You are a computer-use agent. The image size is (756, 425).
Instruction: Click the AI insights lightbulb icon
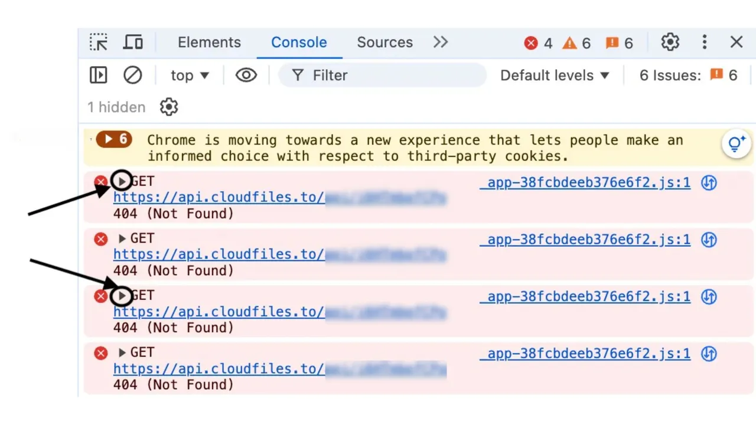(736, 143)
